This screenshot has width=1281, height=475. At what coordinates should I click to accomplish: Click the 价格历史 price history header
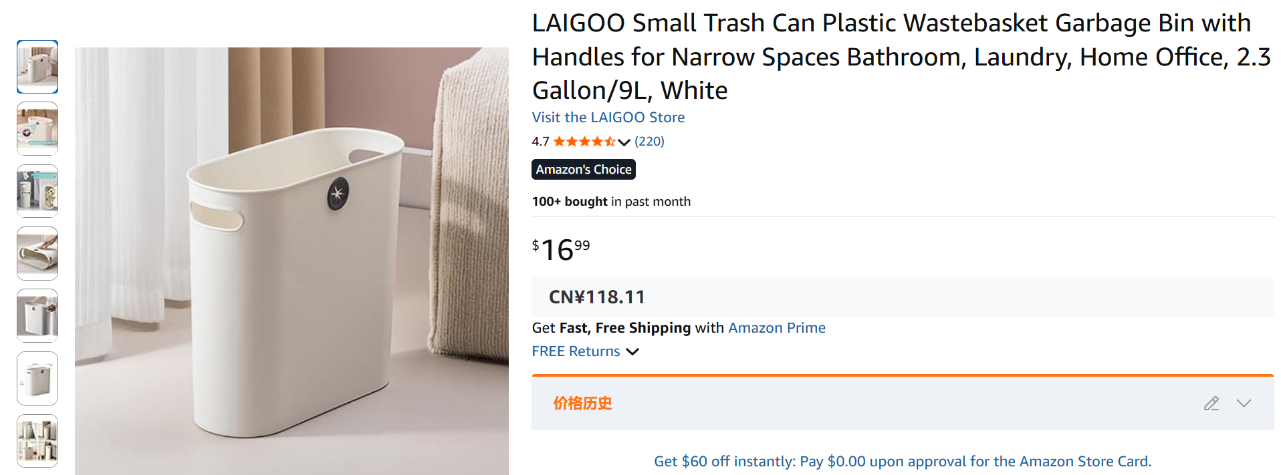pyautogui.click(x=582, y=404)
